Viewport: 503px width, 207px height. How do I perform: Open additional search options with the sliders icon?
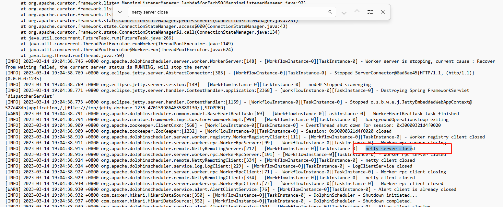(x=370, y=12)
